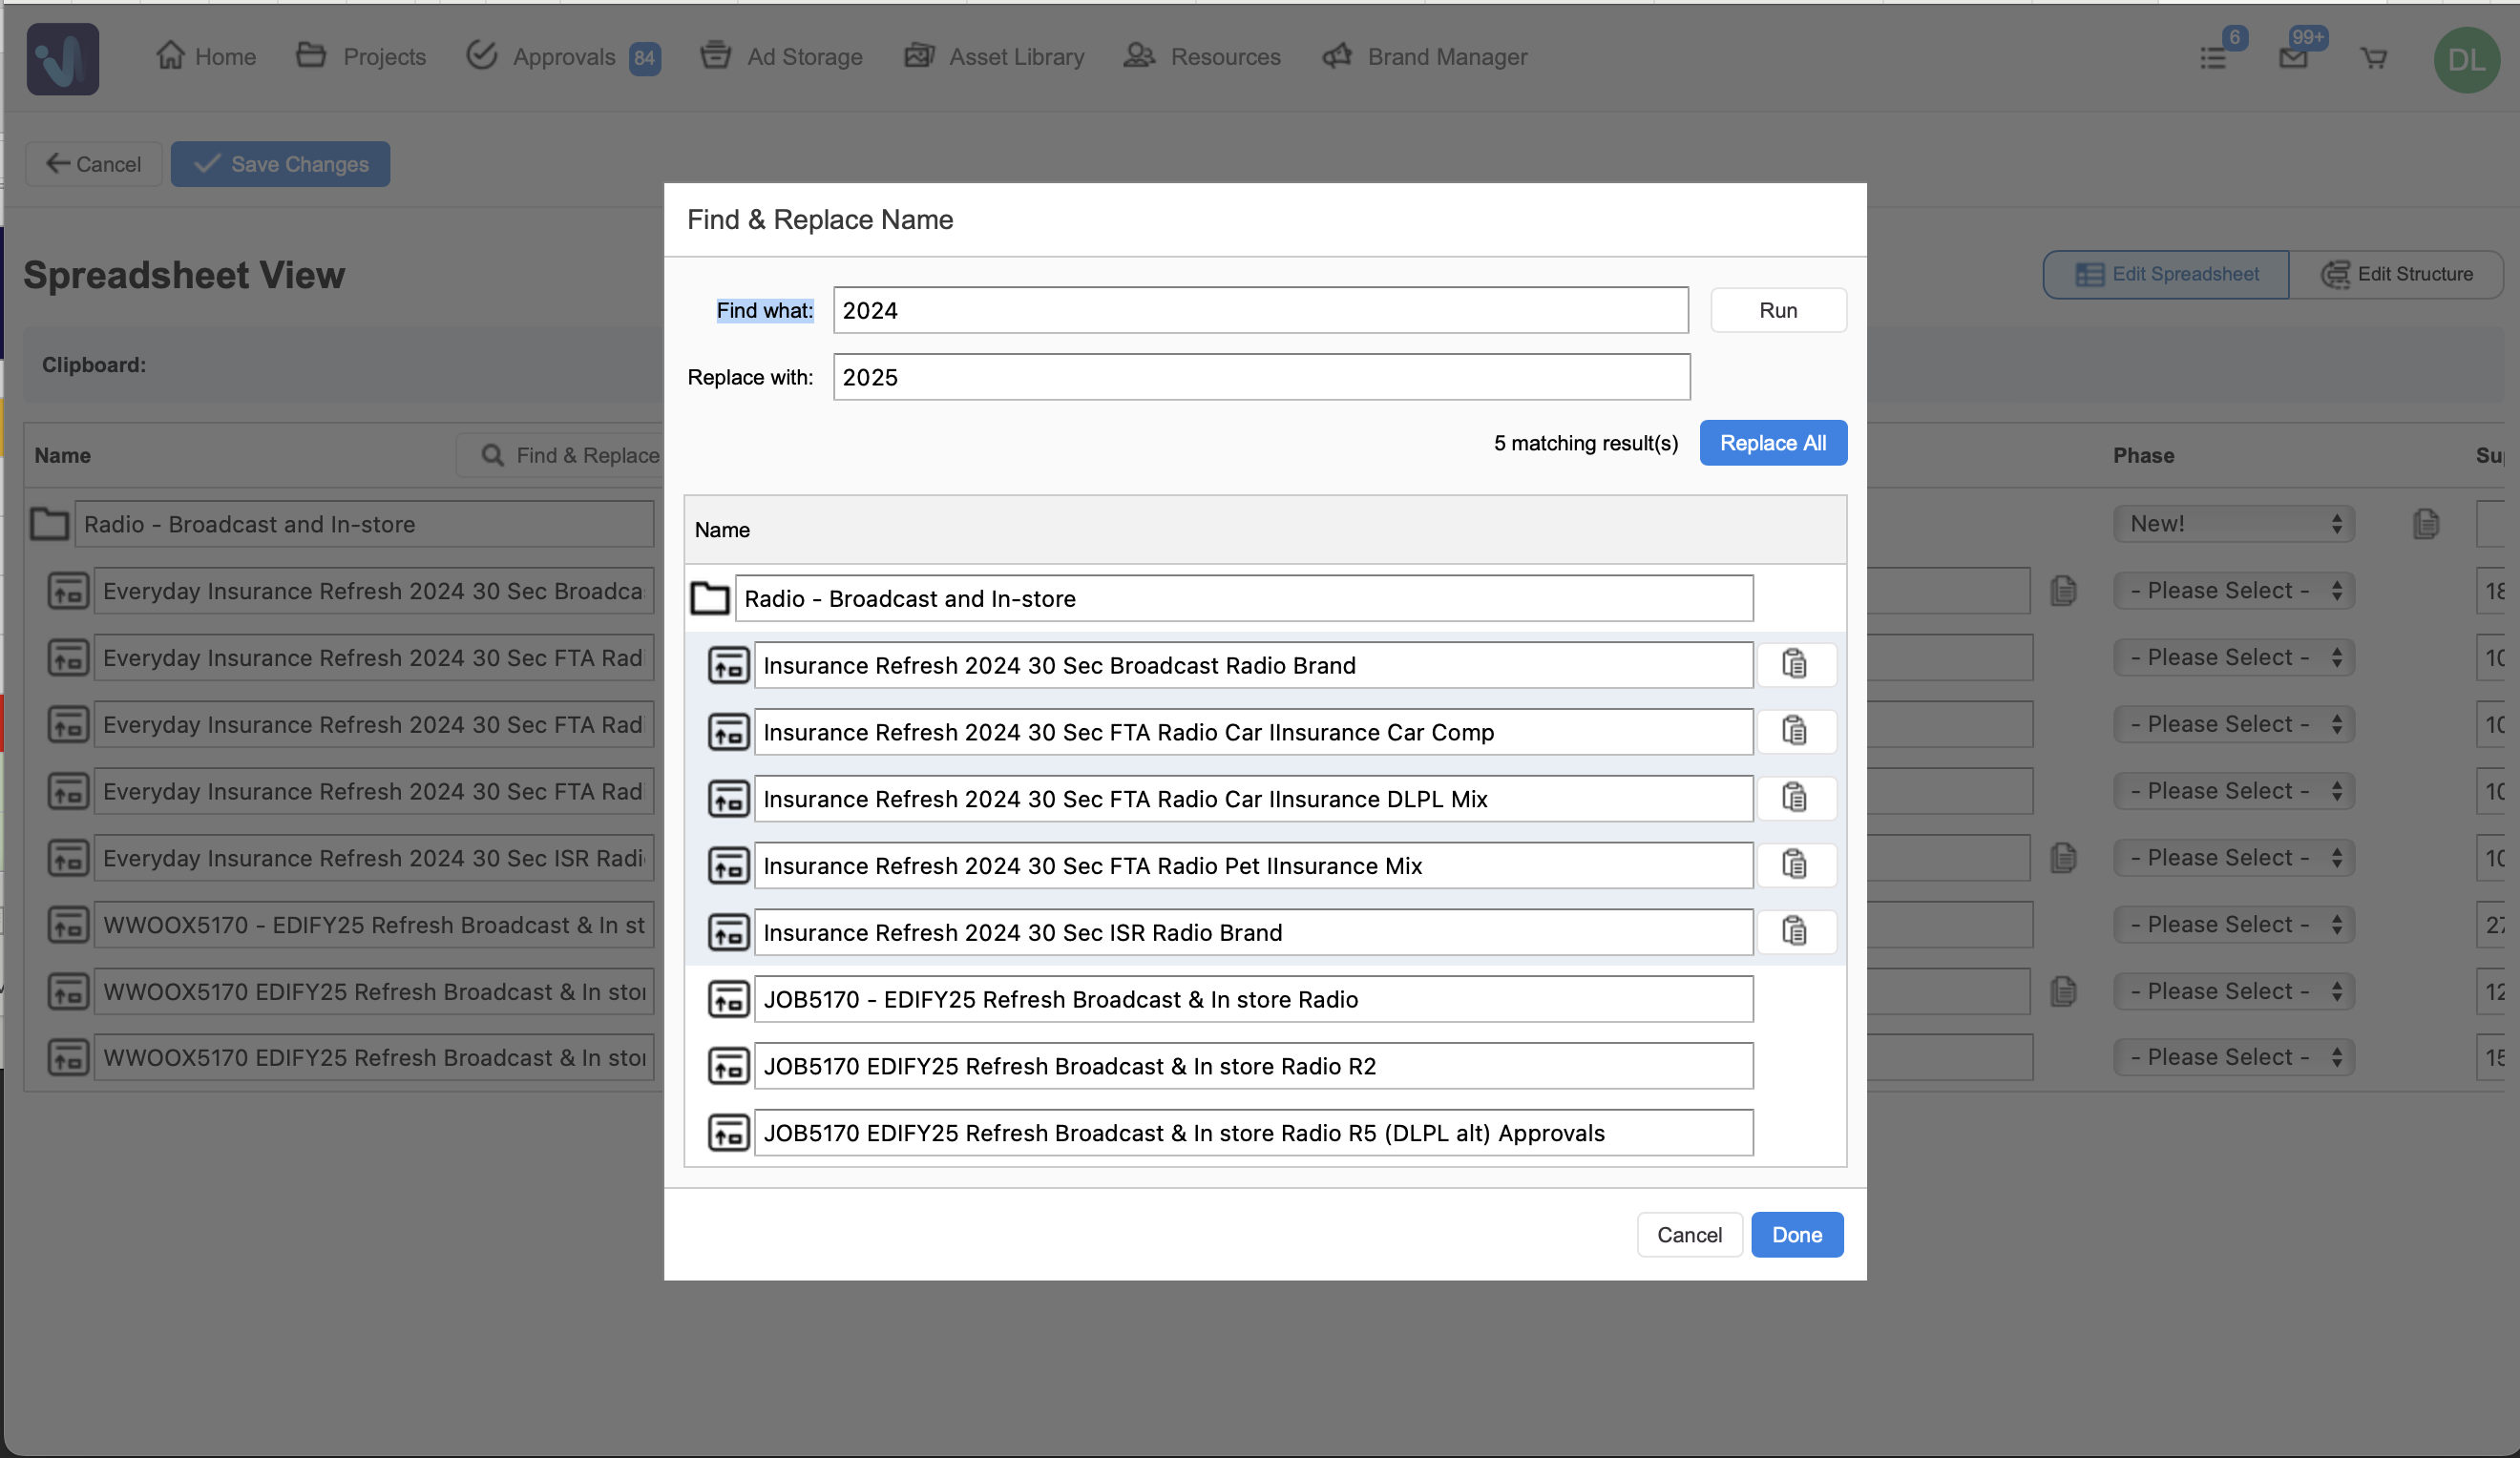
Task: Click the Replace All button
Action: 1772,443
